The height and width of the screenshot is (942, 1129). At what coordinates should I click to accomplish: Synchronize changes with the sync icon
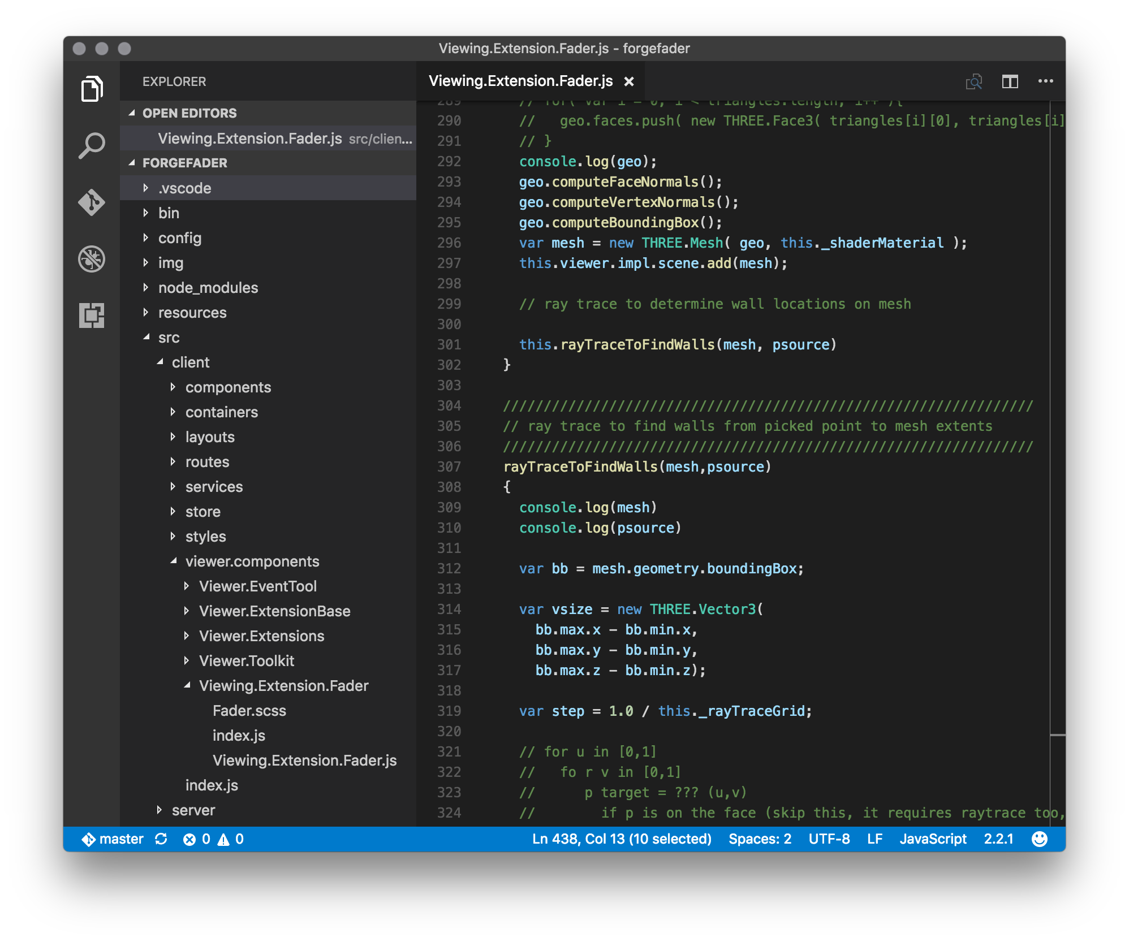coord(162,839)
